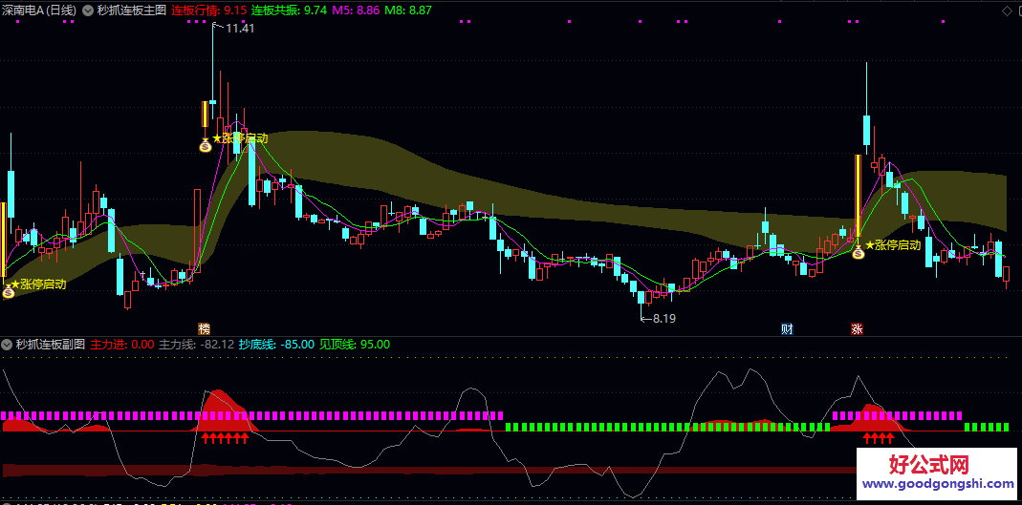Select the M5: 8.86 value
This screenshot has width=1022, height=505.
pyautogui.click(x=356, y=11)
